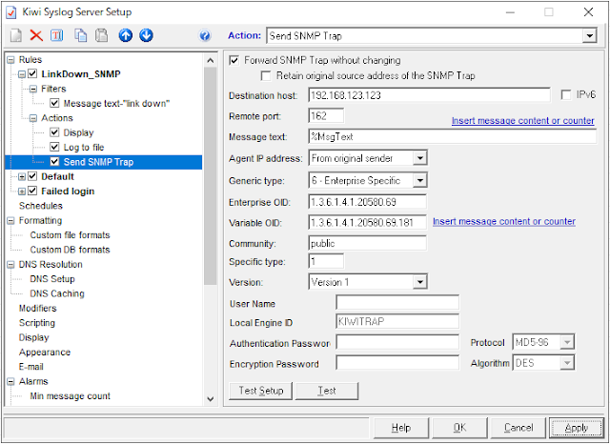Click the Test Setup button
Viewport: 610px width, 444px height.
click(260, 391)
